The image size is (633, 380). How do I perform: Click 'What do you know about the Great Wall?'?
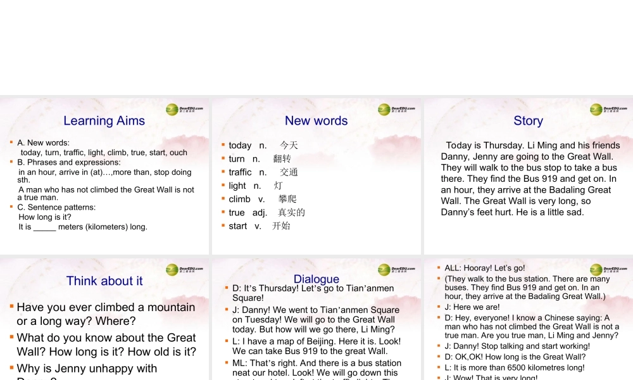[x=106, y=345]
